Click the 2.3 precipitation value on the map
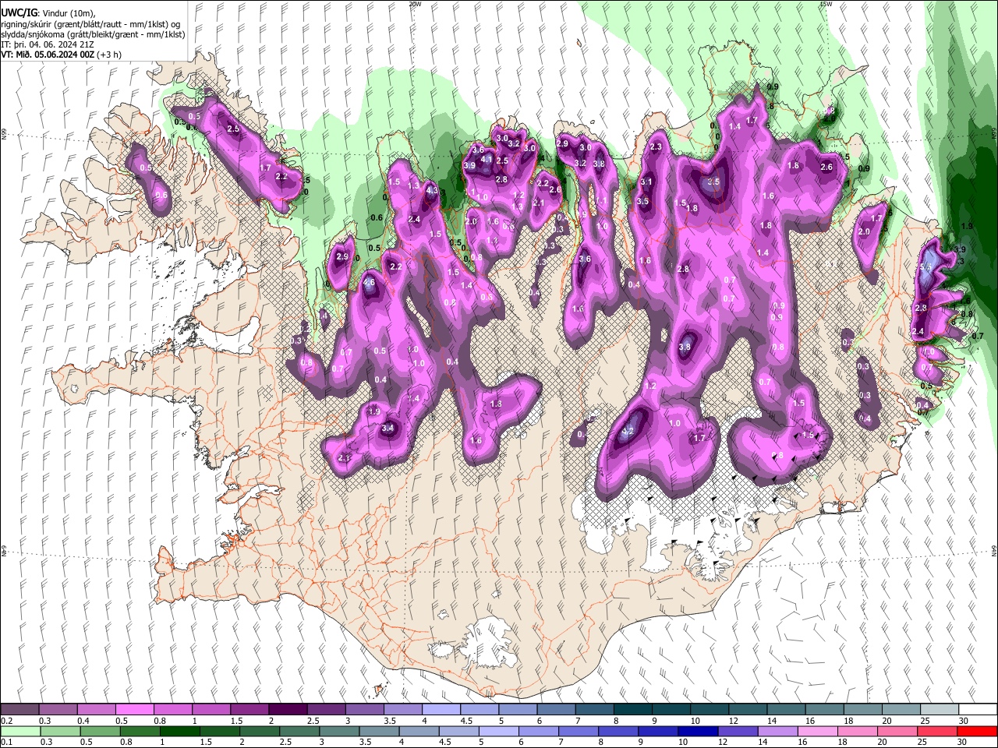The width and height of the screenshot is (998, 748). pyautogui.click(x=656, y=146)
